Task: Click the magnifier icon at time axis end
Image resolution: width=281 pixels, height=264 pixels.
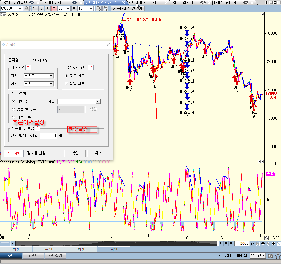Action: 266,238
